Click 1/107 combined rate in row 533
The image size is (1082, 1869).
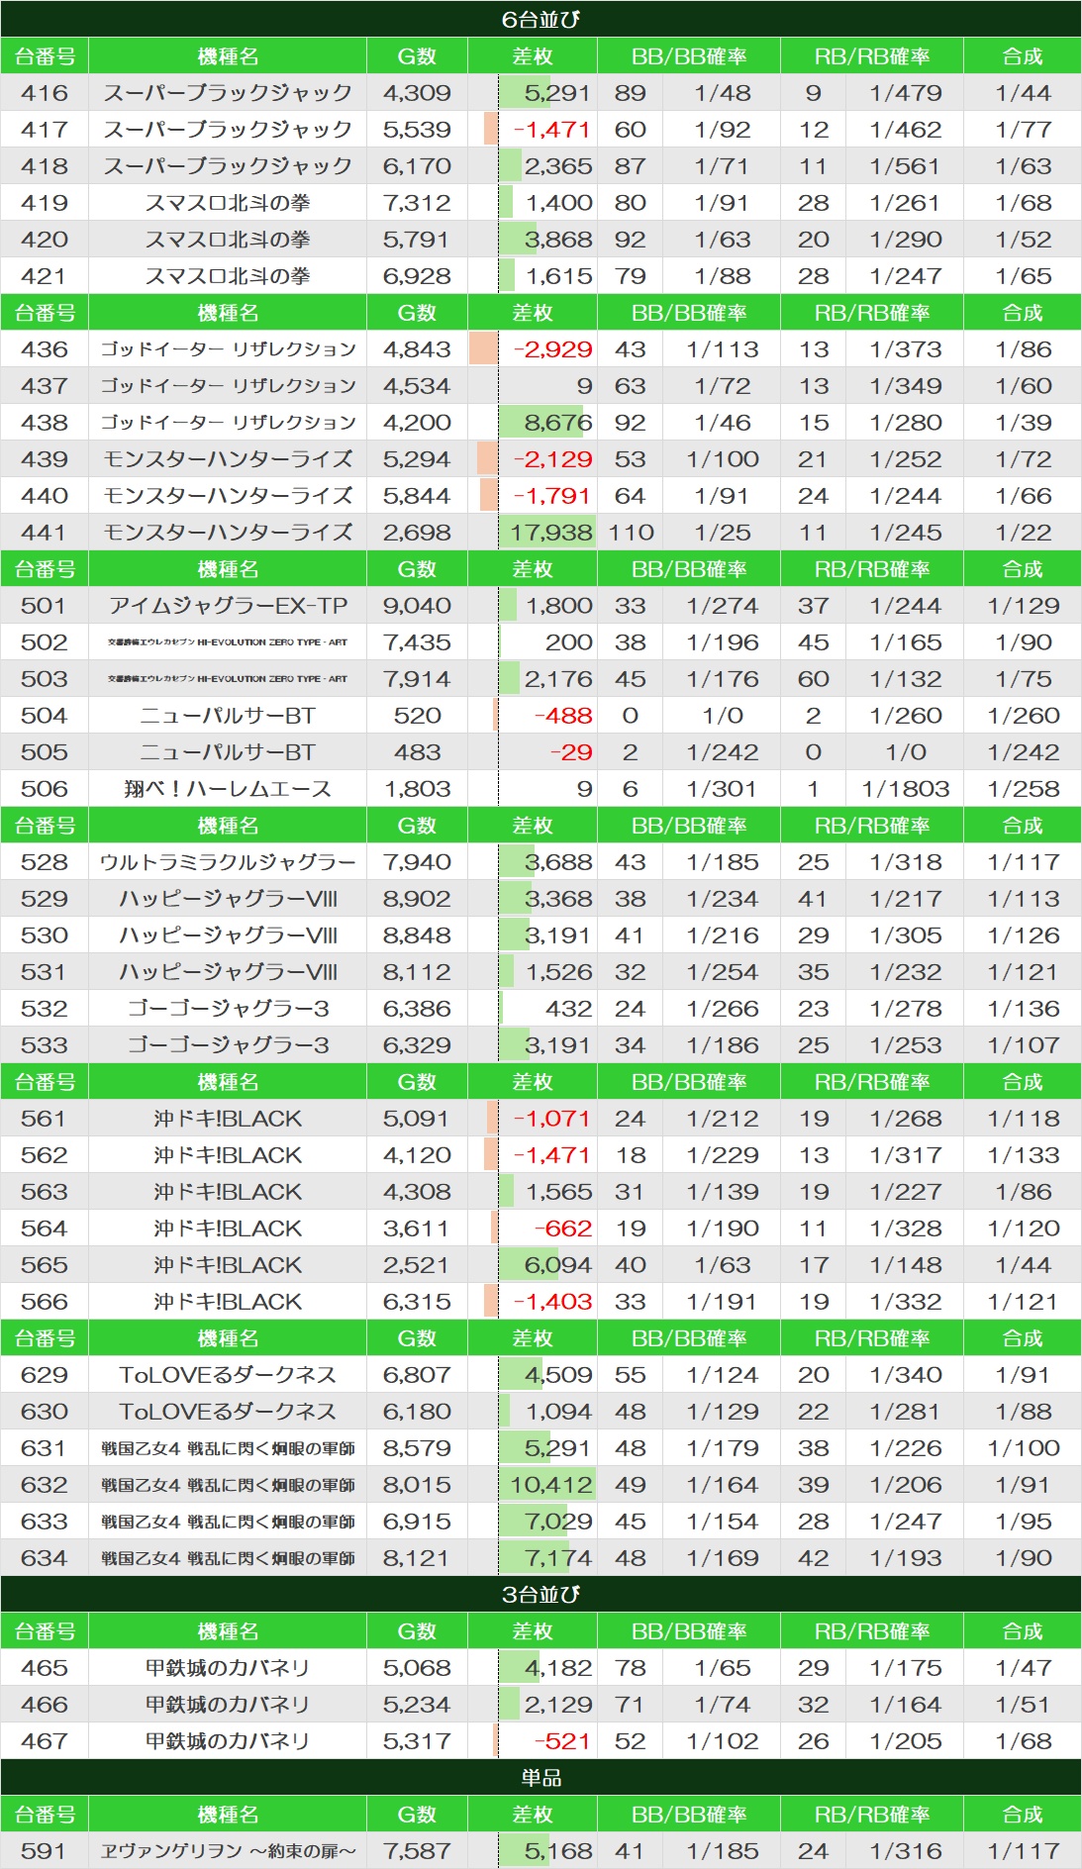(x=1023, y=1045)
